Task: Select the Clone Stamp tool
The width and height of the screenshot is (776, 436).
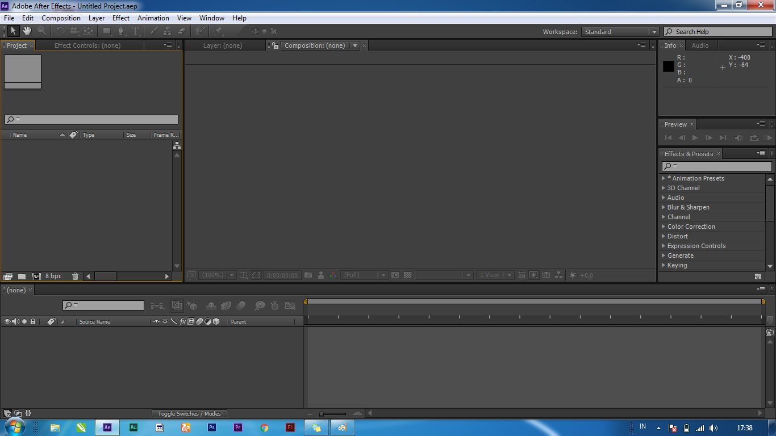Action: point(167,31)
